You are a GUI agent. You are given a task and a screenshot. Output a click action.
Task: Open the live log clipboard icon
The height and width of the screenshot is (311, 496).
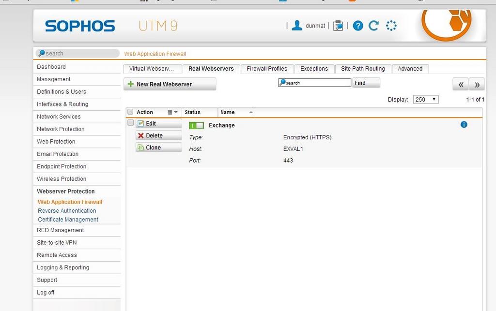pos(338,26)
